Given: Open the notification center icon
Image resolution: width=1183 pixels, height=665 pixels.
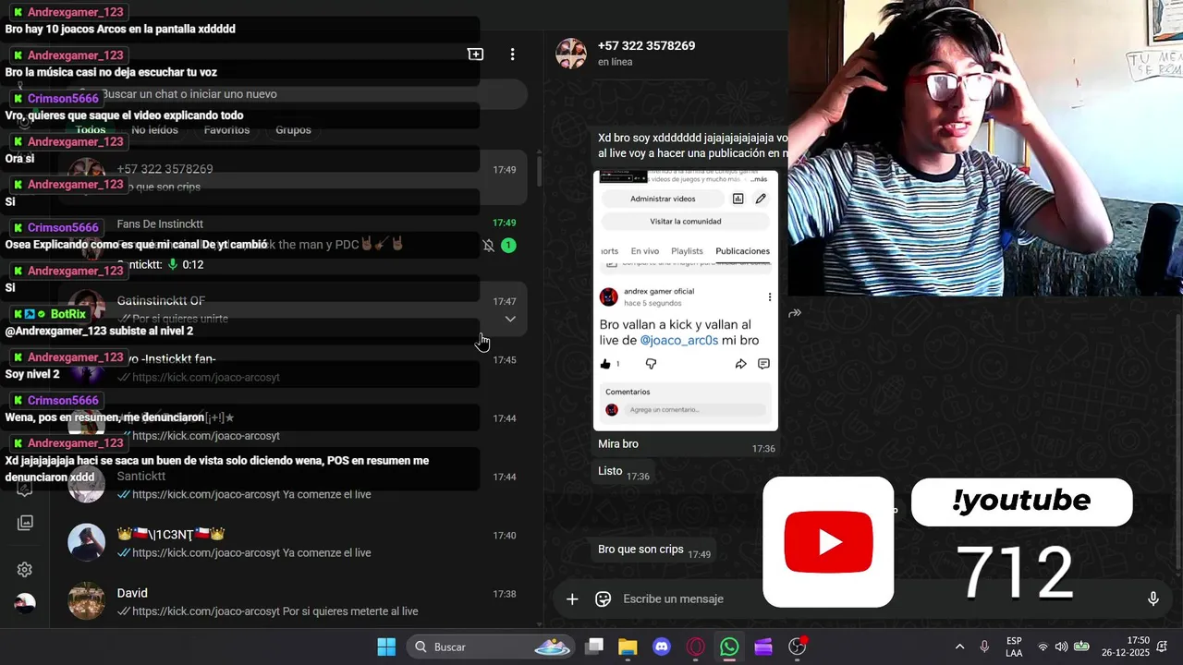Looking at the screenshot, I should point(1163,647).
